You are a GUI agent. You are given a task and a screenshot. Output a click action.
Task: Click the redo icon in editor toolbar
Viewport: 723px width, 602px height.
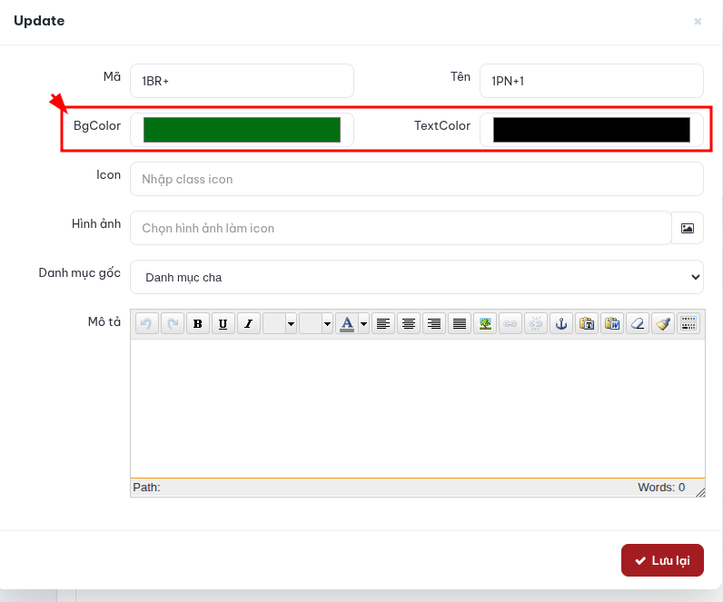point(173,323)
